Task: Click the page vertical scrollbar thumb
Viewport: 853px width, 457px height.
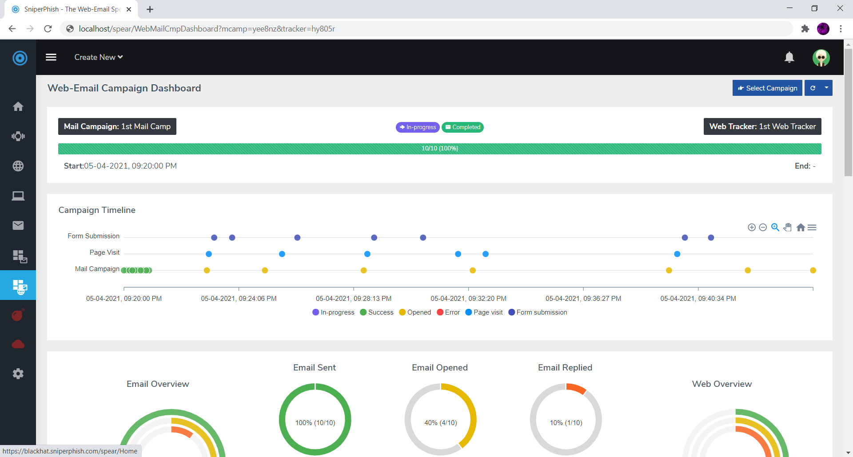Action: pos(848,112)
